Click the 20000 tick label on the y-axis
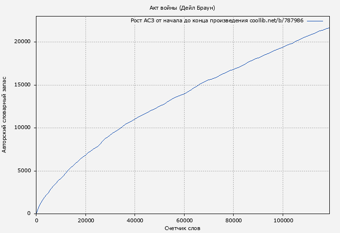Screen dimensions: 340x233 click(x=22, y=42)
